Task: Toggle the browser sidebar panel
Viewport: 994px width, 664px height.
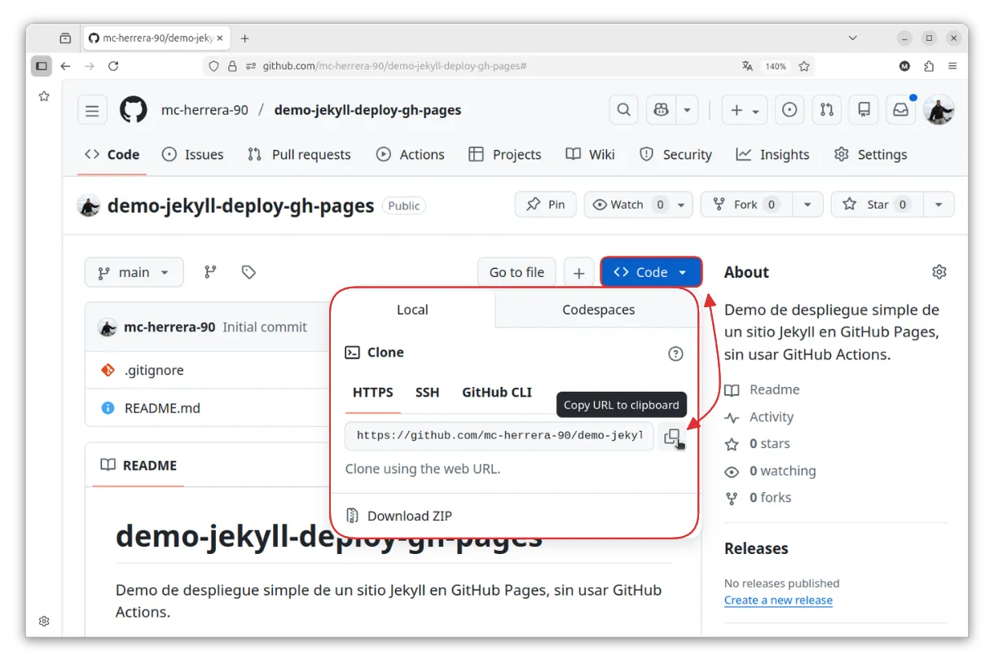Action: 42,66
